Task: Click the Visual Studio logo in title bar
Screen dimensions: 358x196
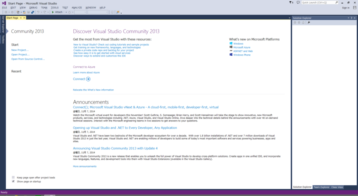Action: tap(4, 3)
